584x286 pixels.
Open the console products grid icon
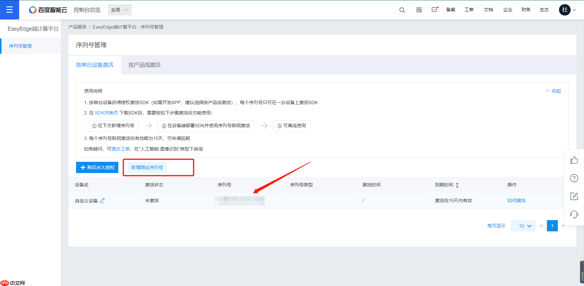(419, 10)
